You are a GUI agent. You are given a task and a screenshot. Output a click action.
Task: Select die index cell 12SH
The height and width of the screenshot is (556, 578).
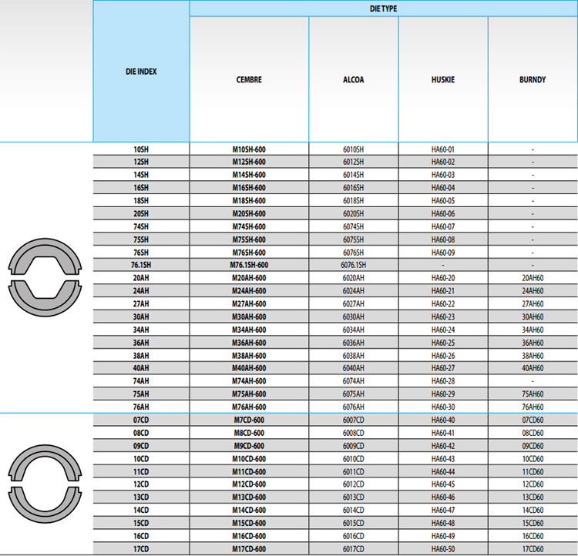click(x=141, y=162)
